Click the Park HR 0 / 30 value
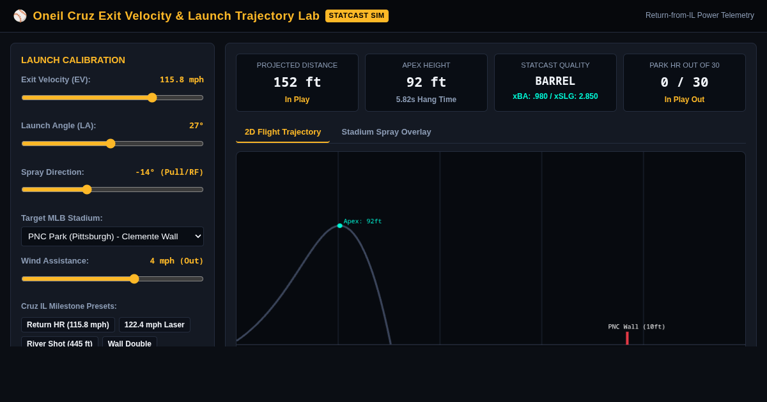 pos(685,82)
